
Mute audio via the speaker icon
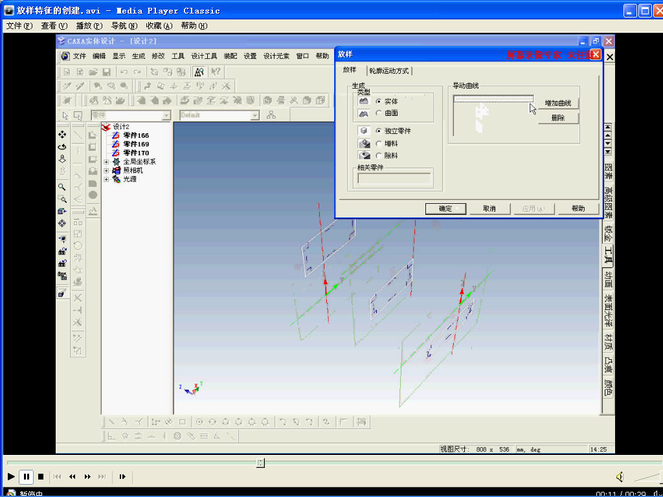pos(620,477)
